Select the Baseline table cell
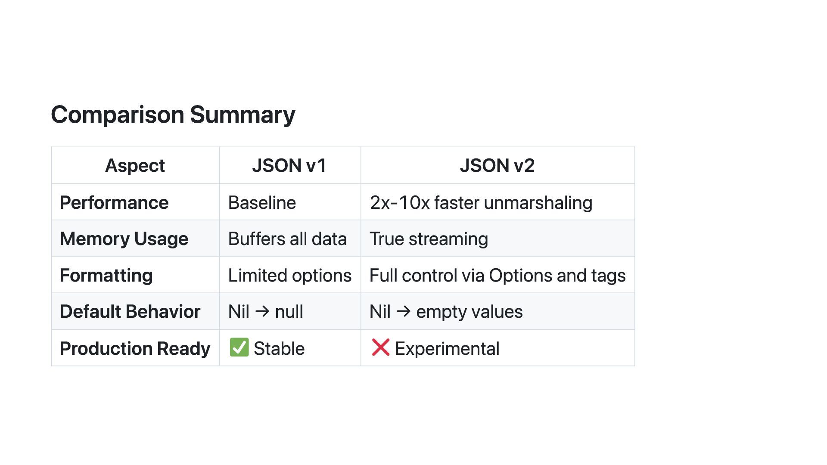The width and height of the screenshot is (827, 465). click(x=262, y=203)
